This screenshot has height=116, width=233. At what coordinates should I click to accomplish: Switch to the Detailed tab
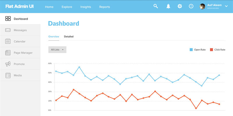69,37
